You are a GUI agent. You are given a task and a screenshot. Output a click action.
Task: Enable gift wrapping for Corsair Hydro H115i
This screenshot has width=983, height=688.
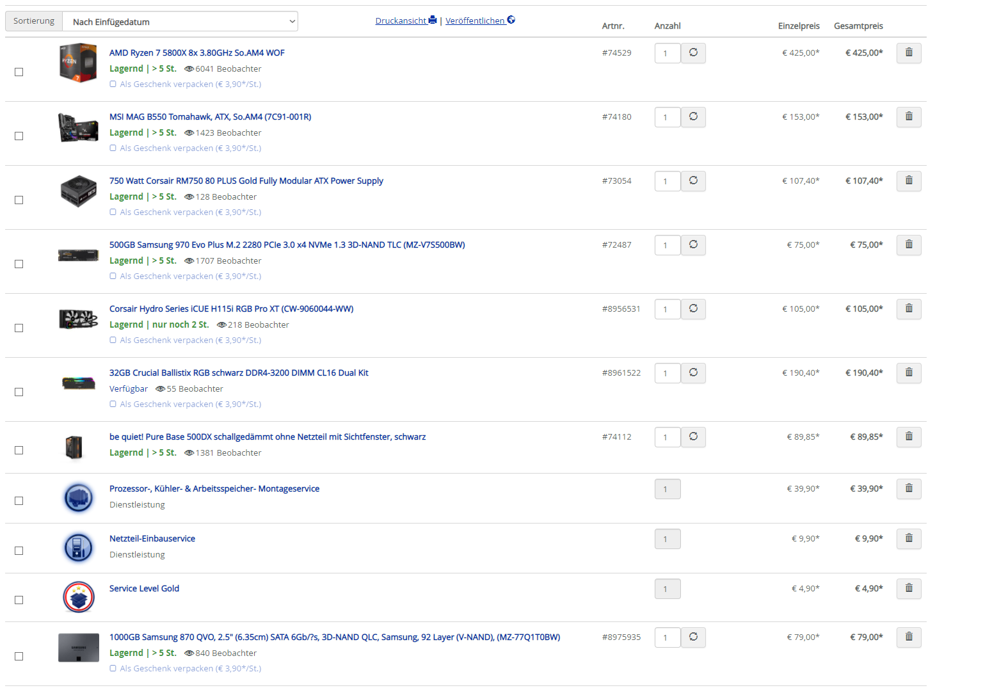[113, 340]
